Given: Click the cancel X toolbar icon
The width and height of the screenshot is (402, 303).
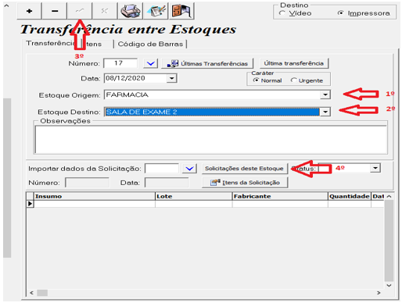Looking at the screenshot, I should (x=105, y=11).
